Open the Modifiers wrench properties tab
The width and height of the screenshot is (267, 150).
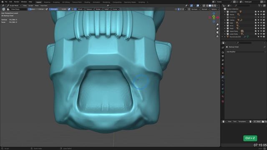pyautogui.click(x=223, y=77)
